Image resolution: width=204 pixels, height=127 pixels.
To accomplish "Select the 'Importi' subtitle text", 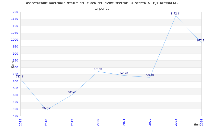I will [x=102, y=9].
